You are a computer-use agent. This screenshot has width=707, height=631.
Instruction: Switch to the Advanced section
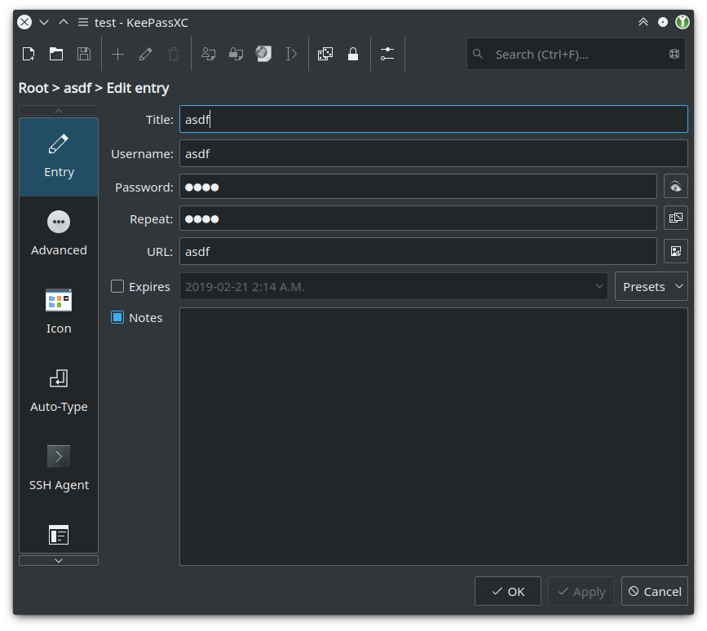[59, 234]
